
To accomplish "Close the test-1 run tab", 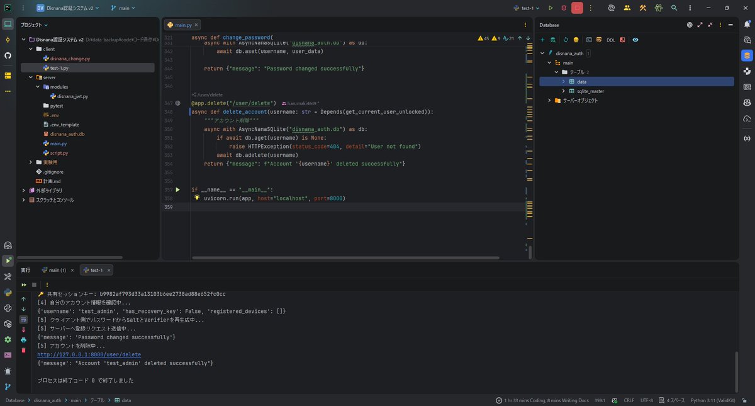I will [109, 270].
